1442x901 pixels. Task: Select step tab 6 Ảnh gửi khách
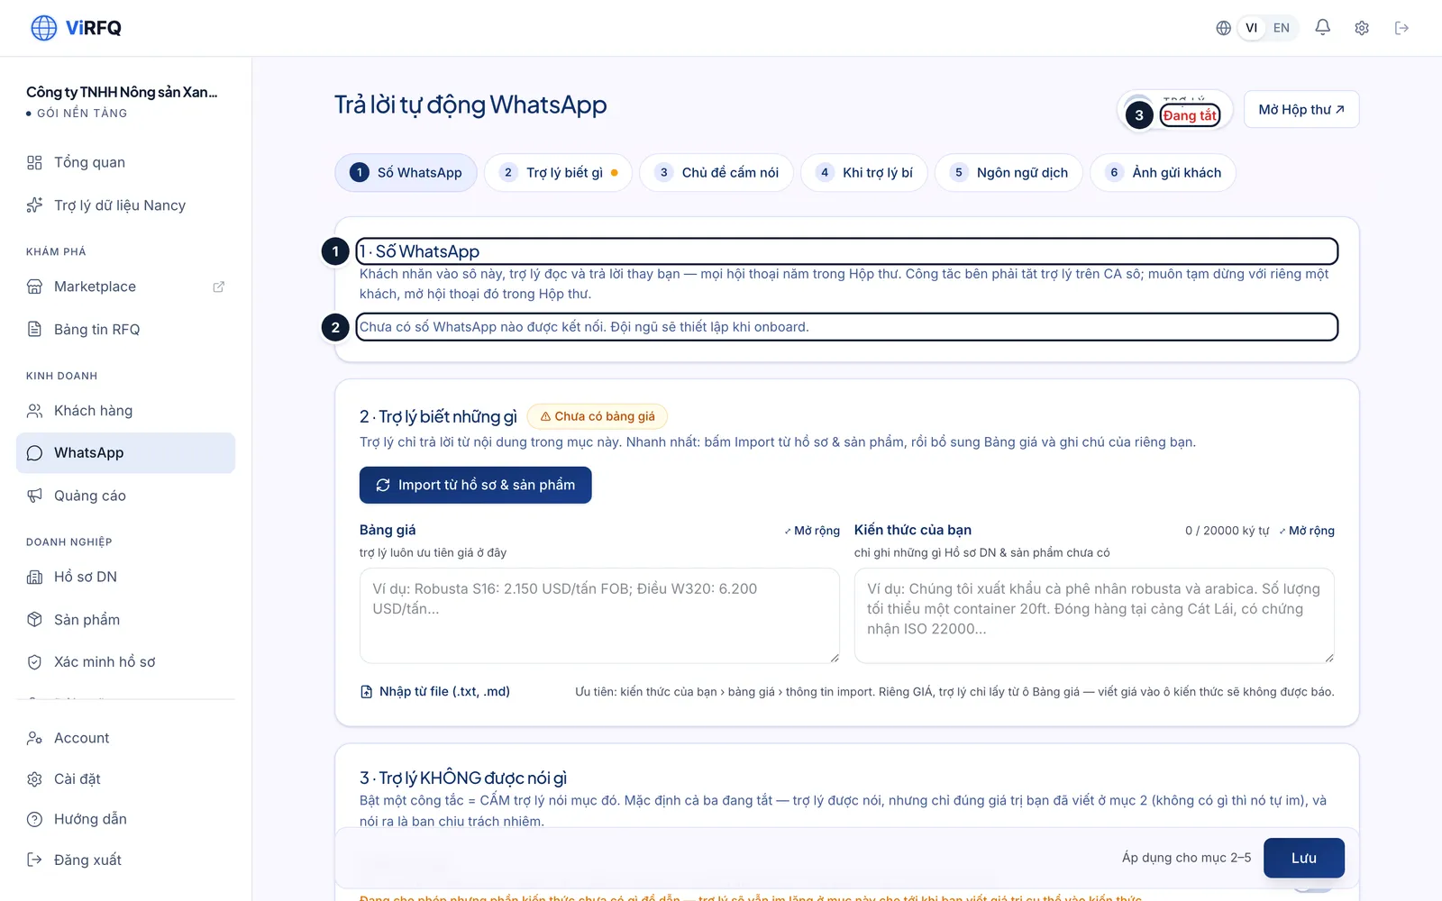click(1163, 173)
